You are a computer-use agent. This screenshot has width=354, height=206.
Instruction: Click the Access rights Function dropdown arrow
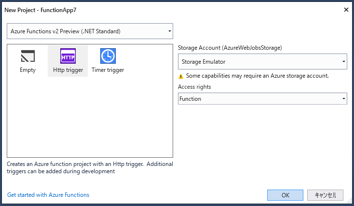point(343,99)
